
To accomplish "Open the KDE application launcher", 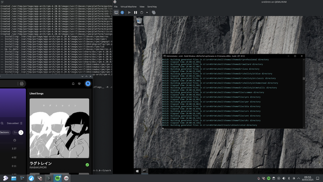I will click(x=6, y=178).
